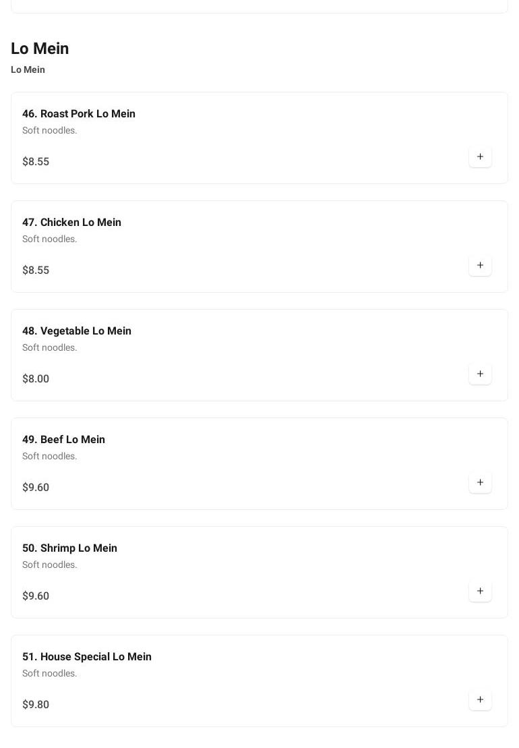Click the $9.60 price on Shrimp Lo Mein
Viewport: 519px width, 748px height.
pos(36,596)
